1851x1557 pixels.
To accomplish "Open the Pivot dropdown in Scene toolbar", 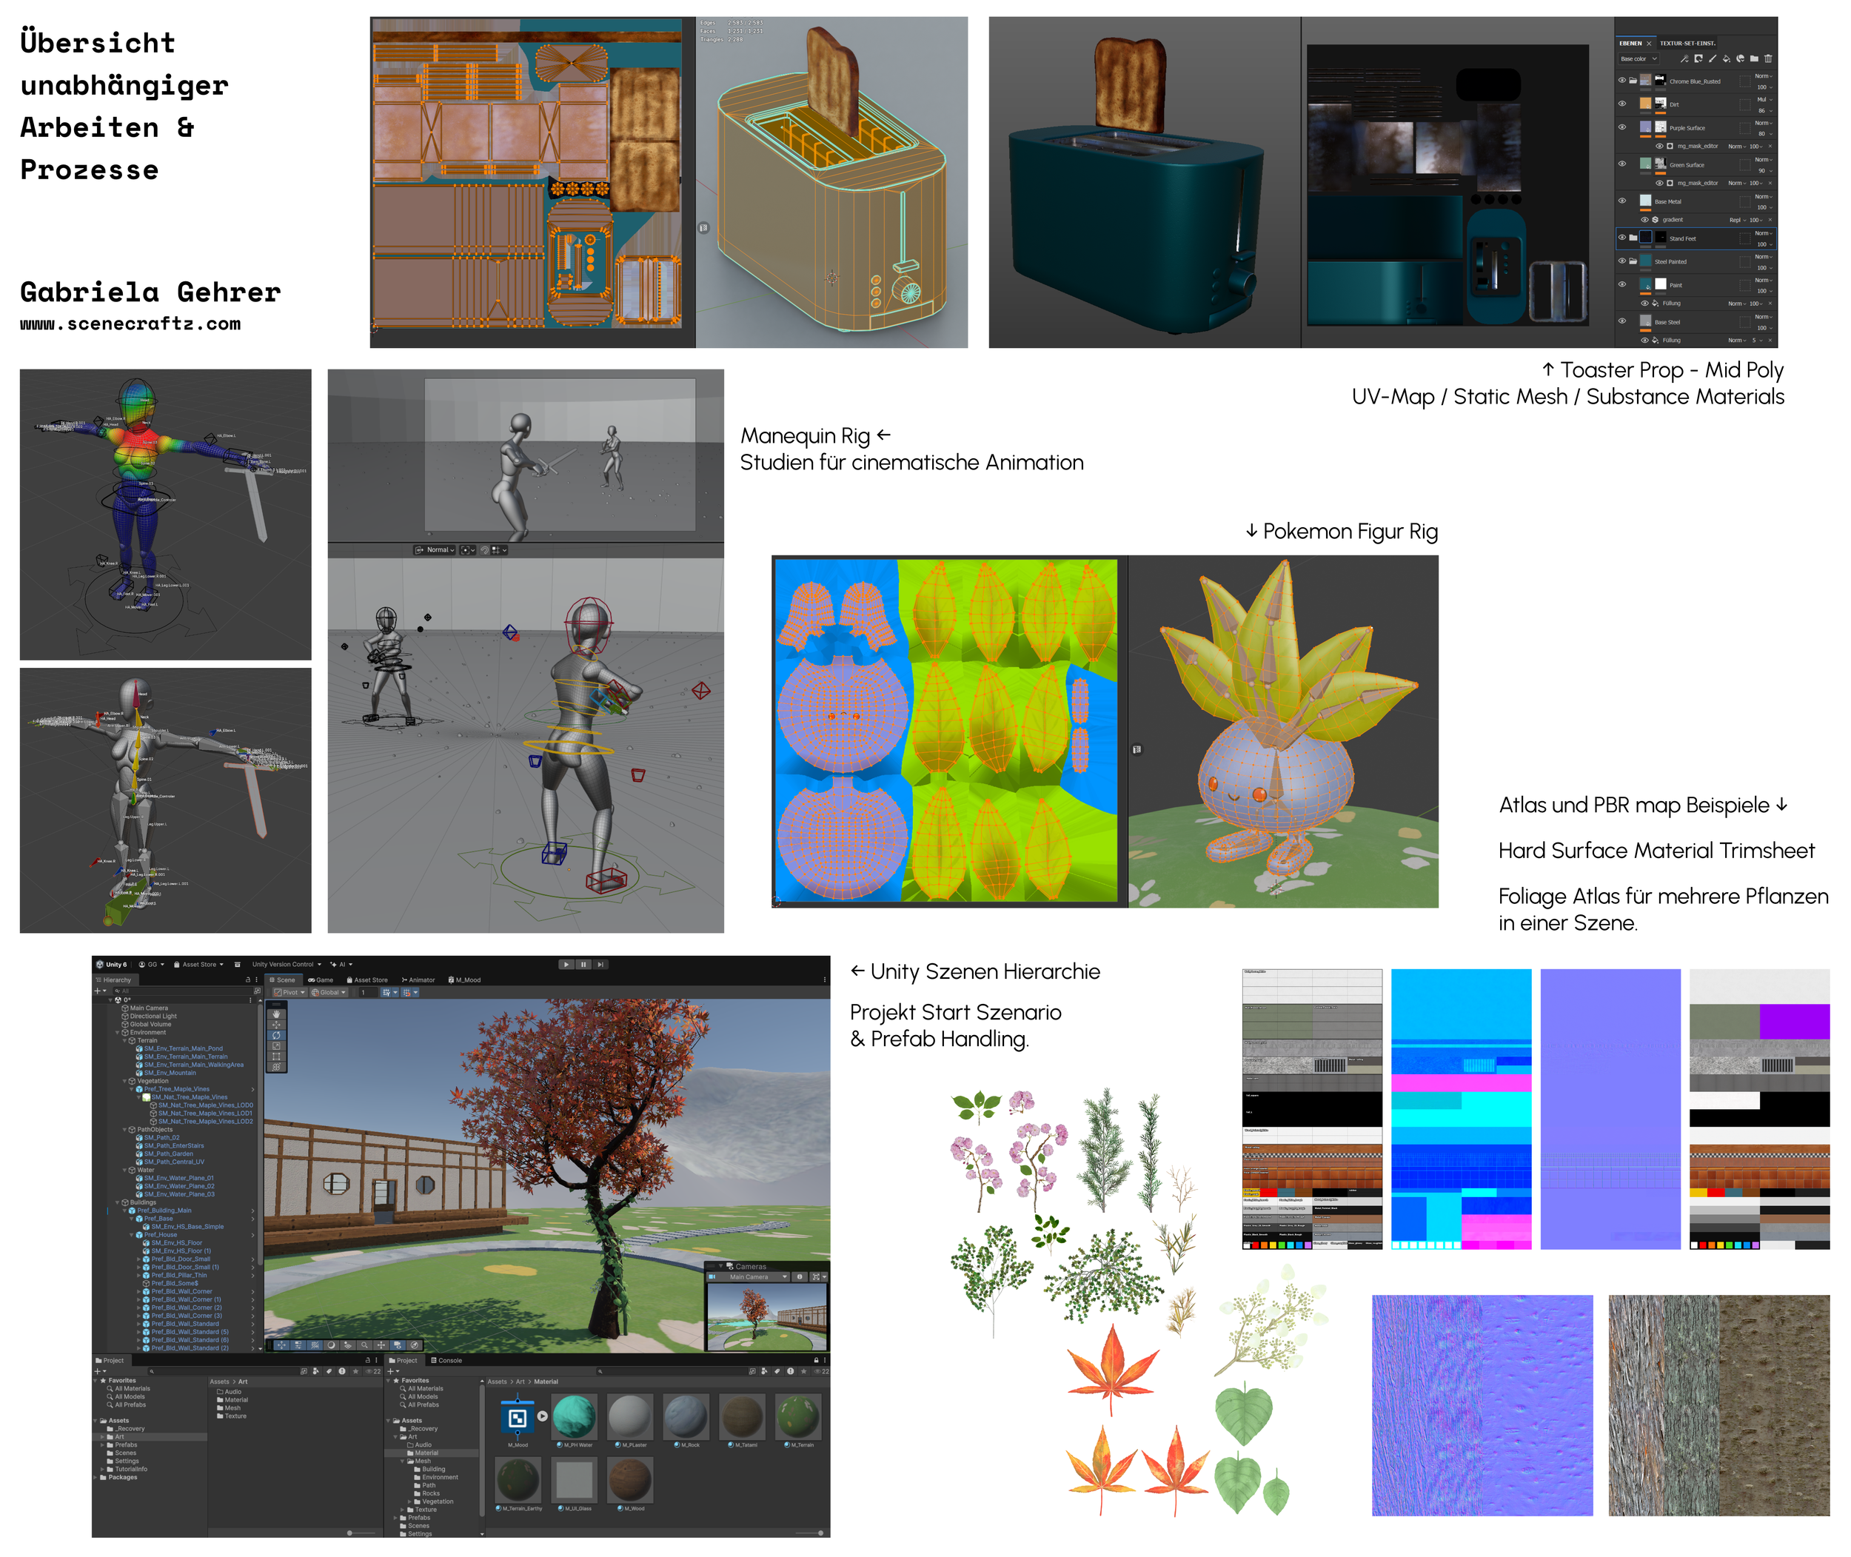I will coord(289,992).
